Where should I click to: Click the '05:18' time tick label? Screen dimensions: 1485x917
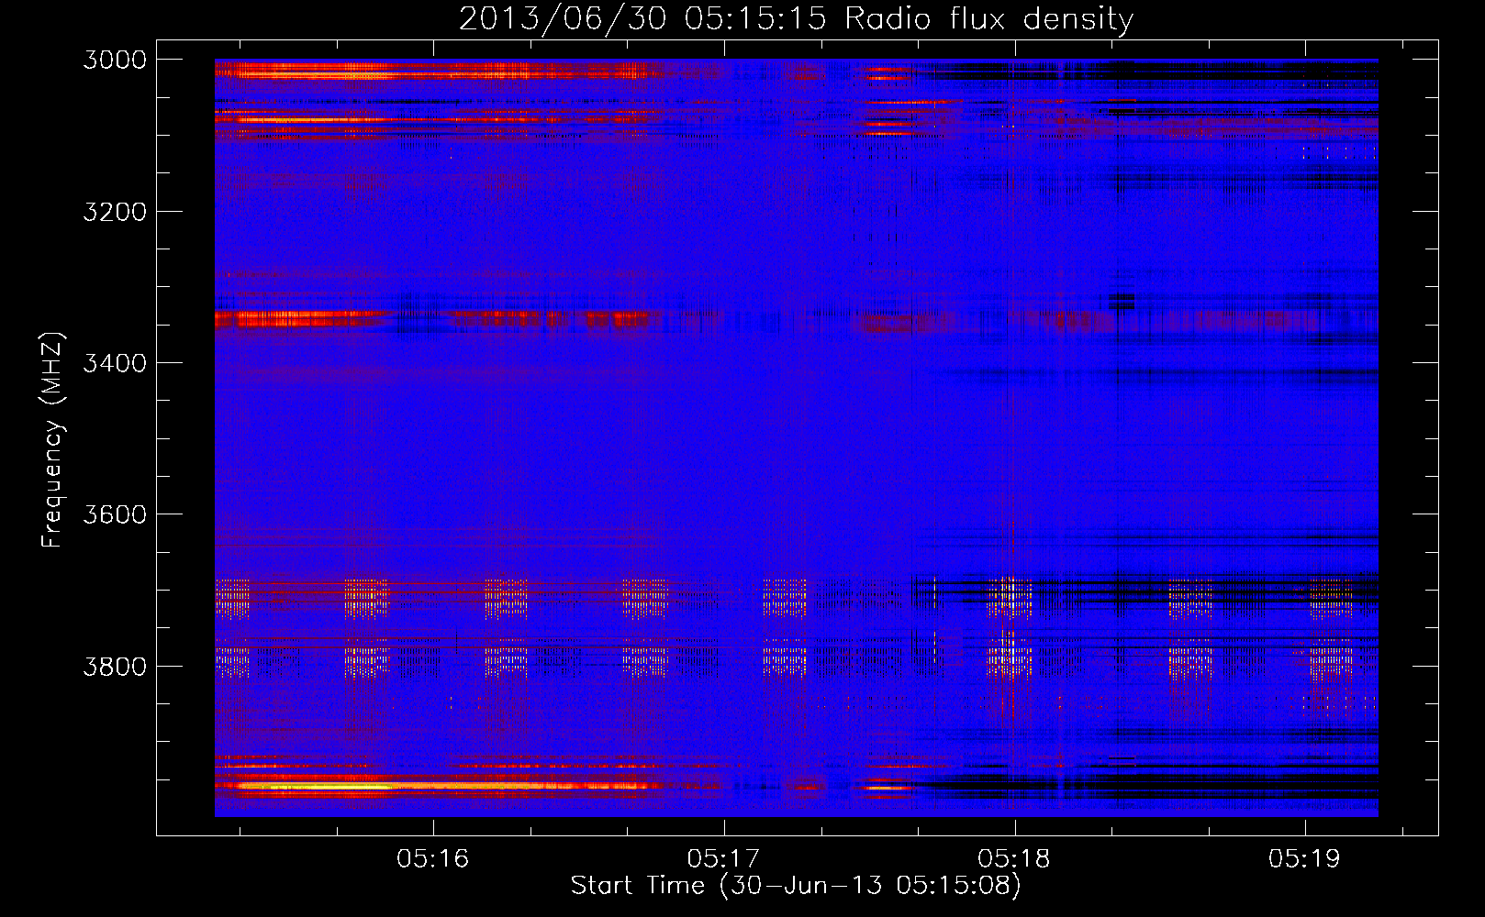tap(1014, 858)
